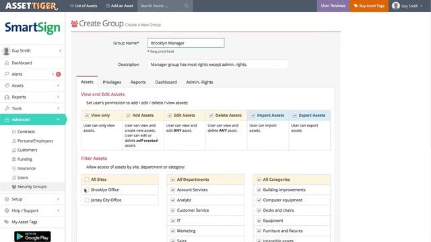Click the Setup gear icon
This screenshot has width=431, height=242.
click(7, 199)
